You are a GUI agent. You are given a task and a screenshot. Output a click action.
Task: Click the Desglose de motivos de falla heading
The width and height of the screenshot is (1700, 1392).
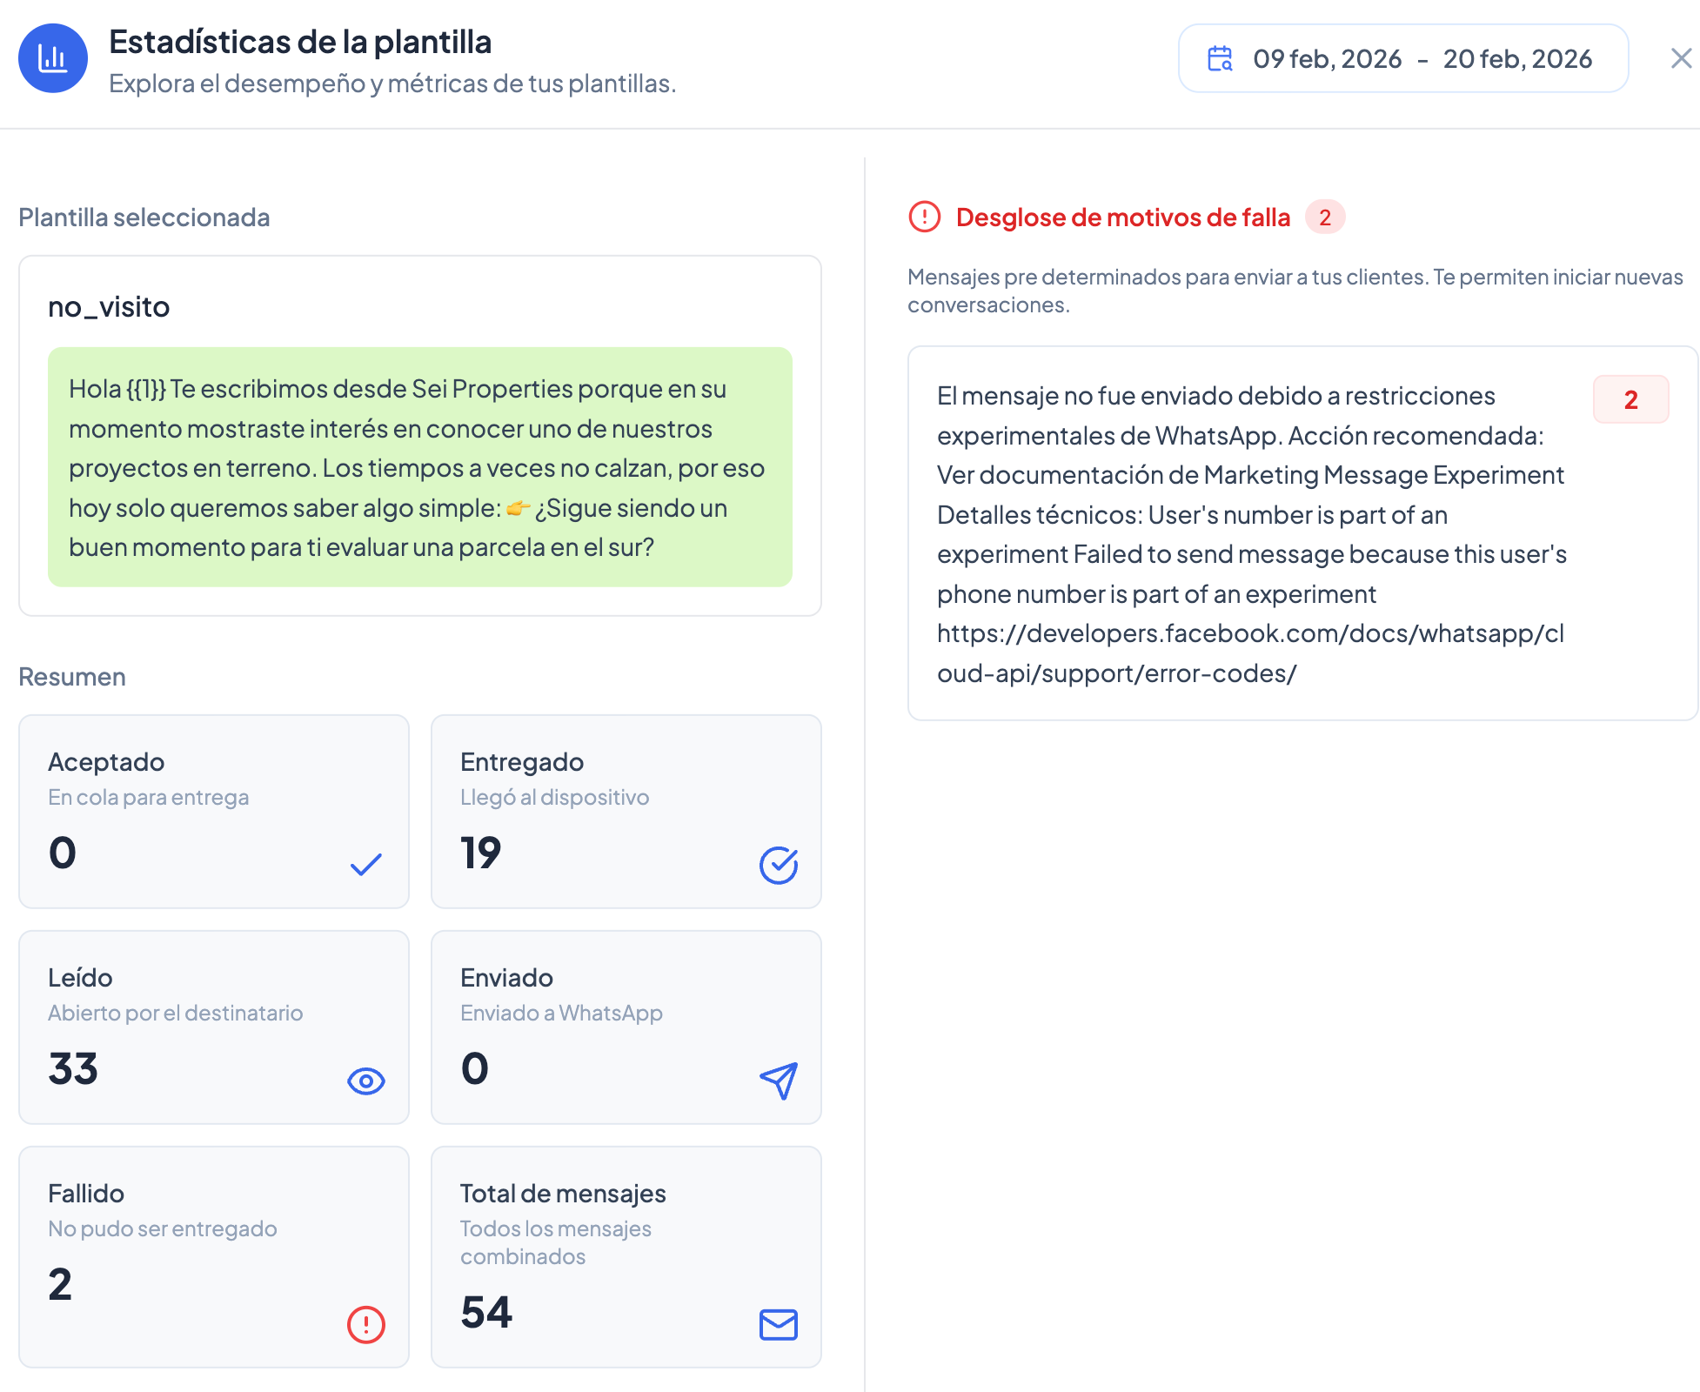pos(1123,217)
